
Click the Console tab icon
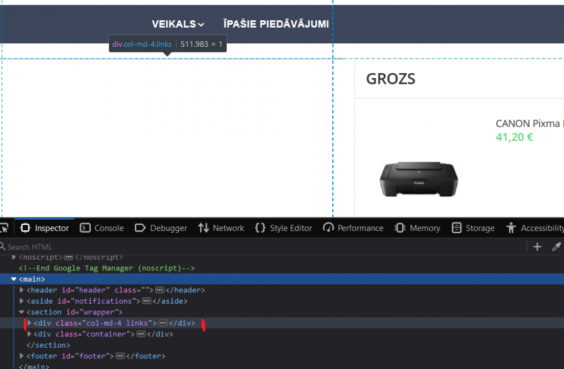coord(85,228)
